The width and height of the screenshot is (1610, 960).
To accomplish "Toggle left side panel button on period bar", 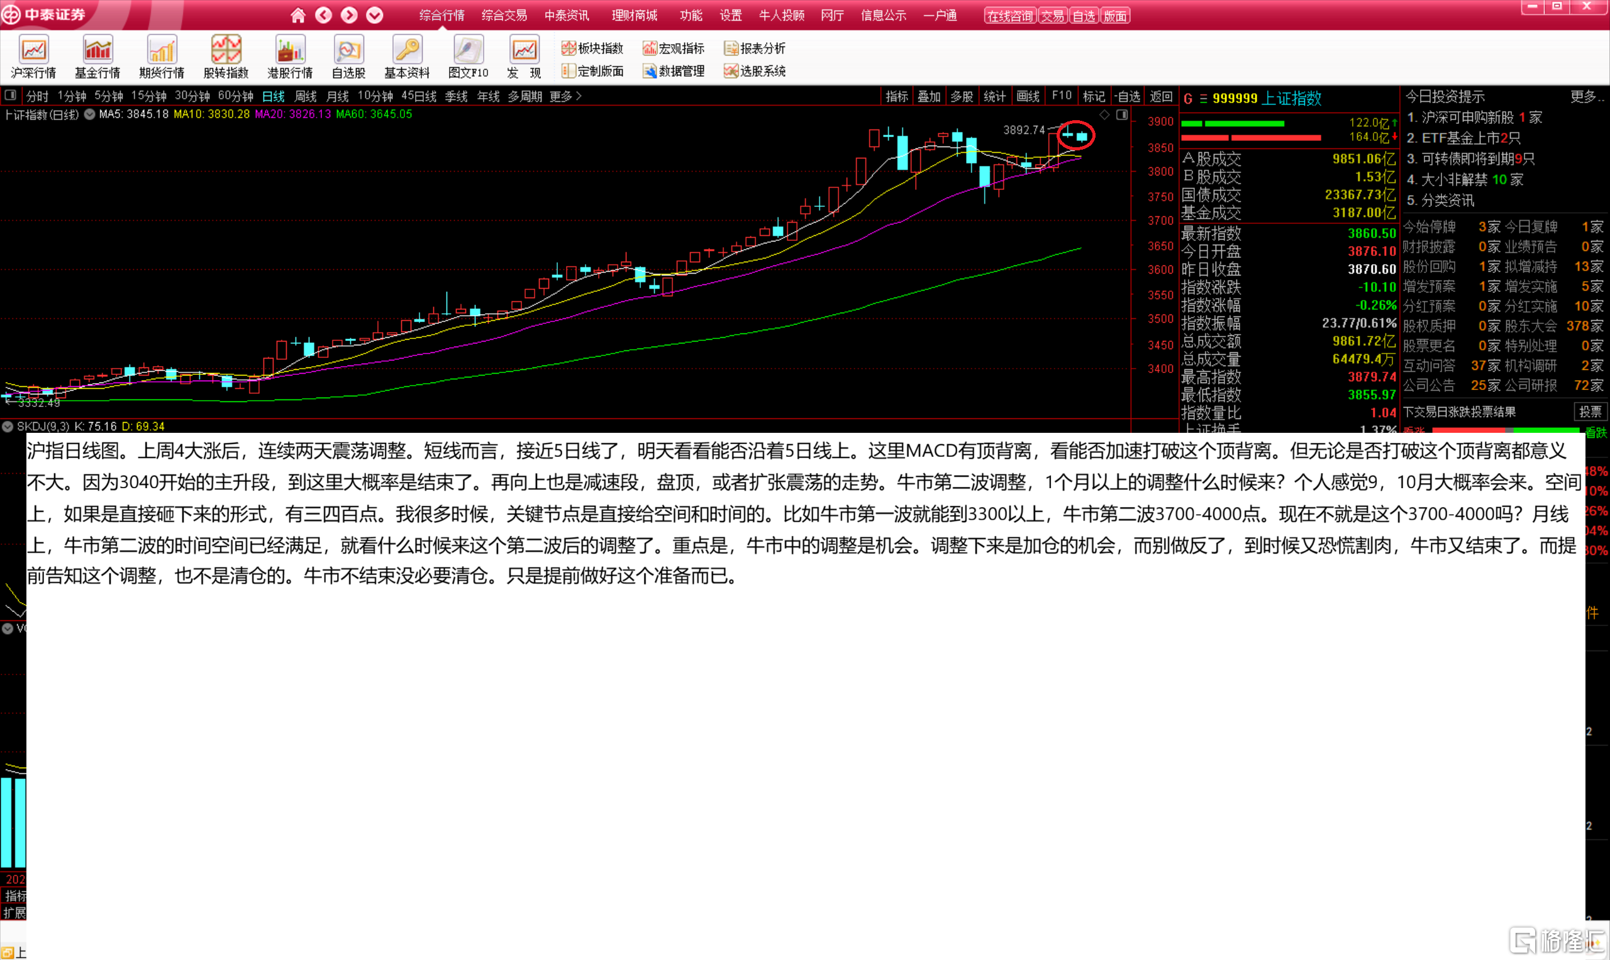I will pos(10,96).
